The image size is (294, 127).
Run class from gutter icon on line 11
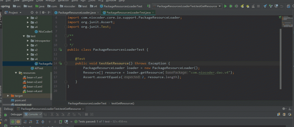[60, 50]
